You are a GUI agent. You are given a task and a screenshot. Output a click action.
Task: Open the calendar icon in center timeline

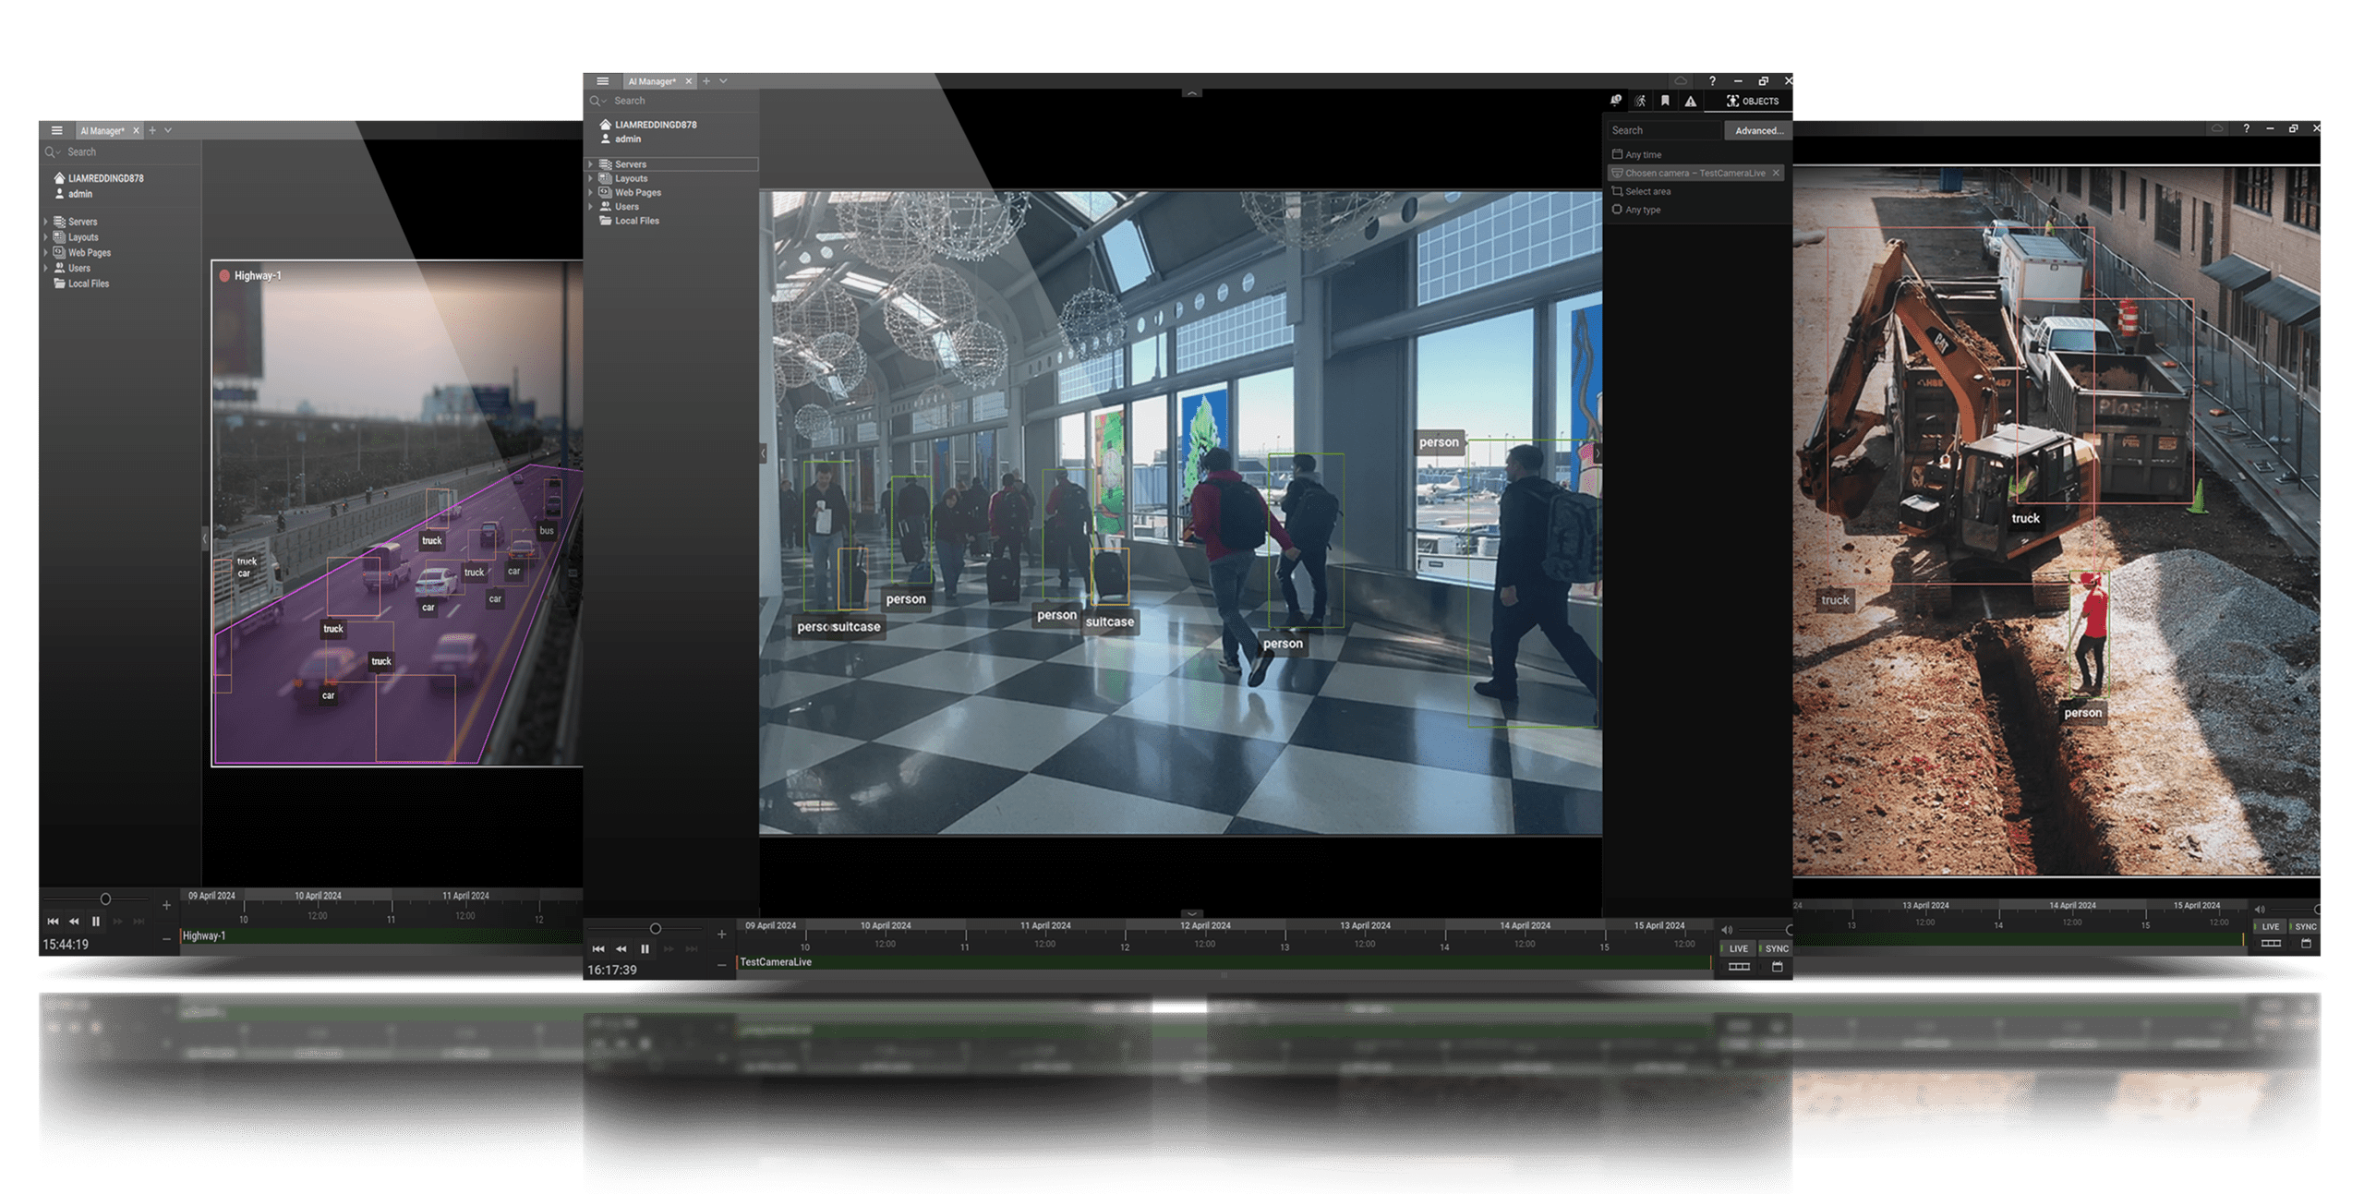(1777, 967)
